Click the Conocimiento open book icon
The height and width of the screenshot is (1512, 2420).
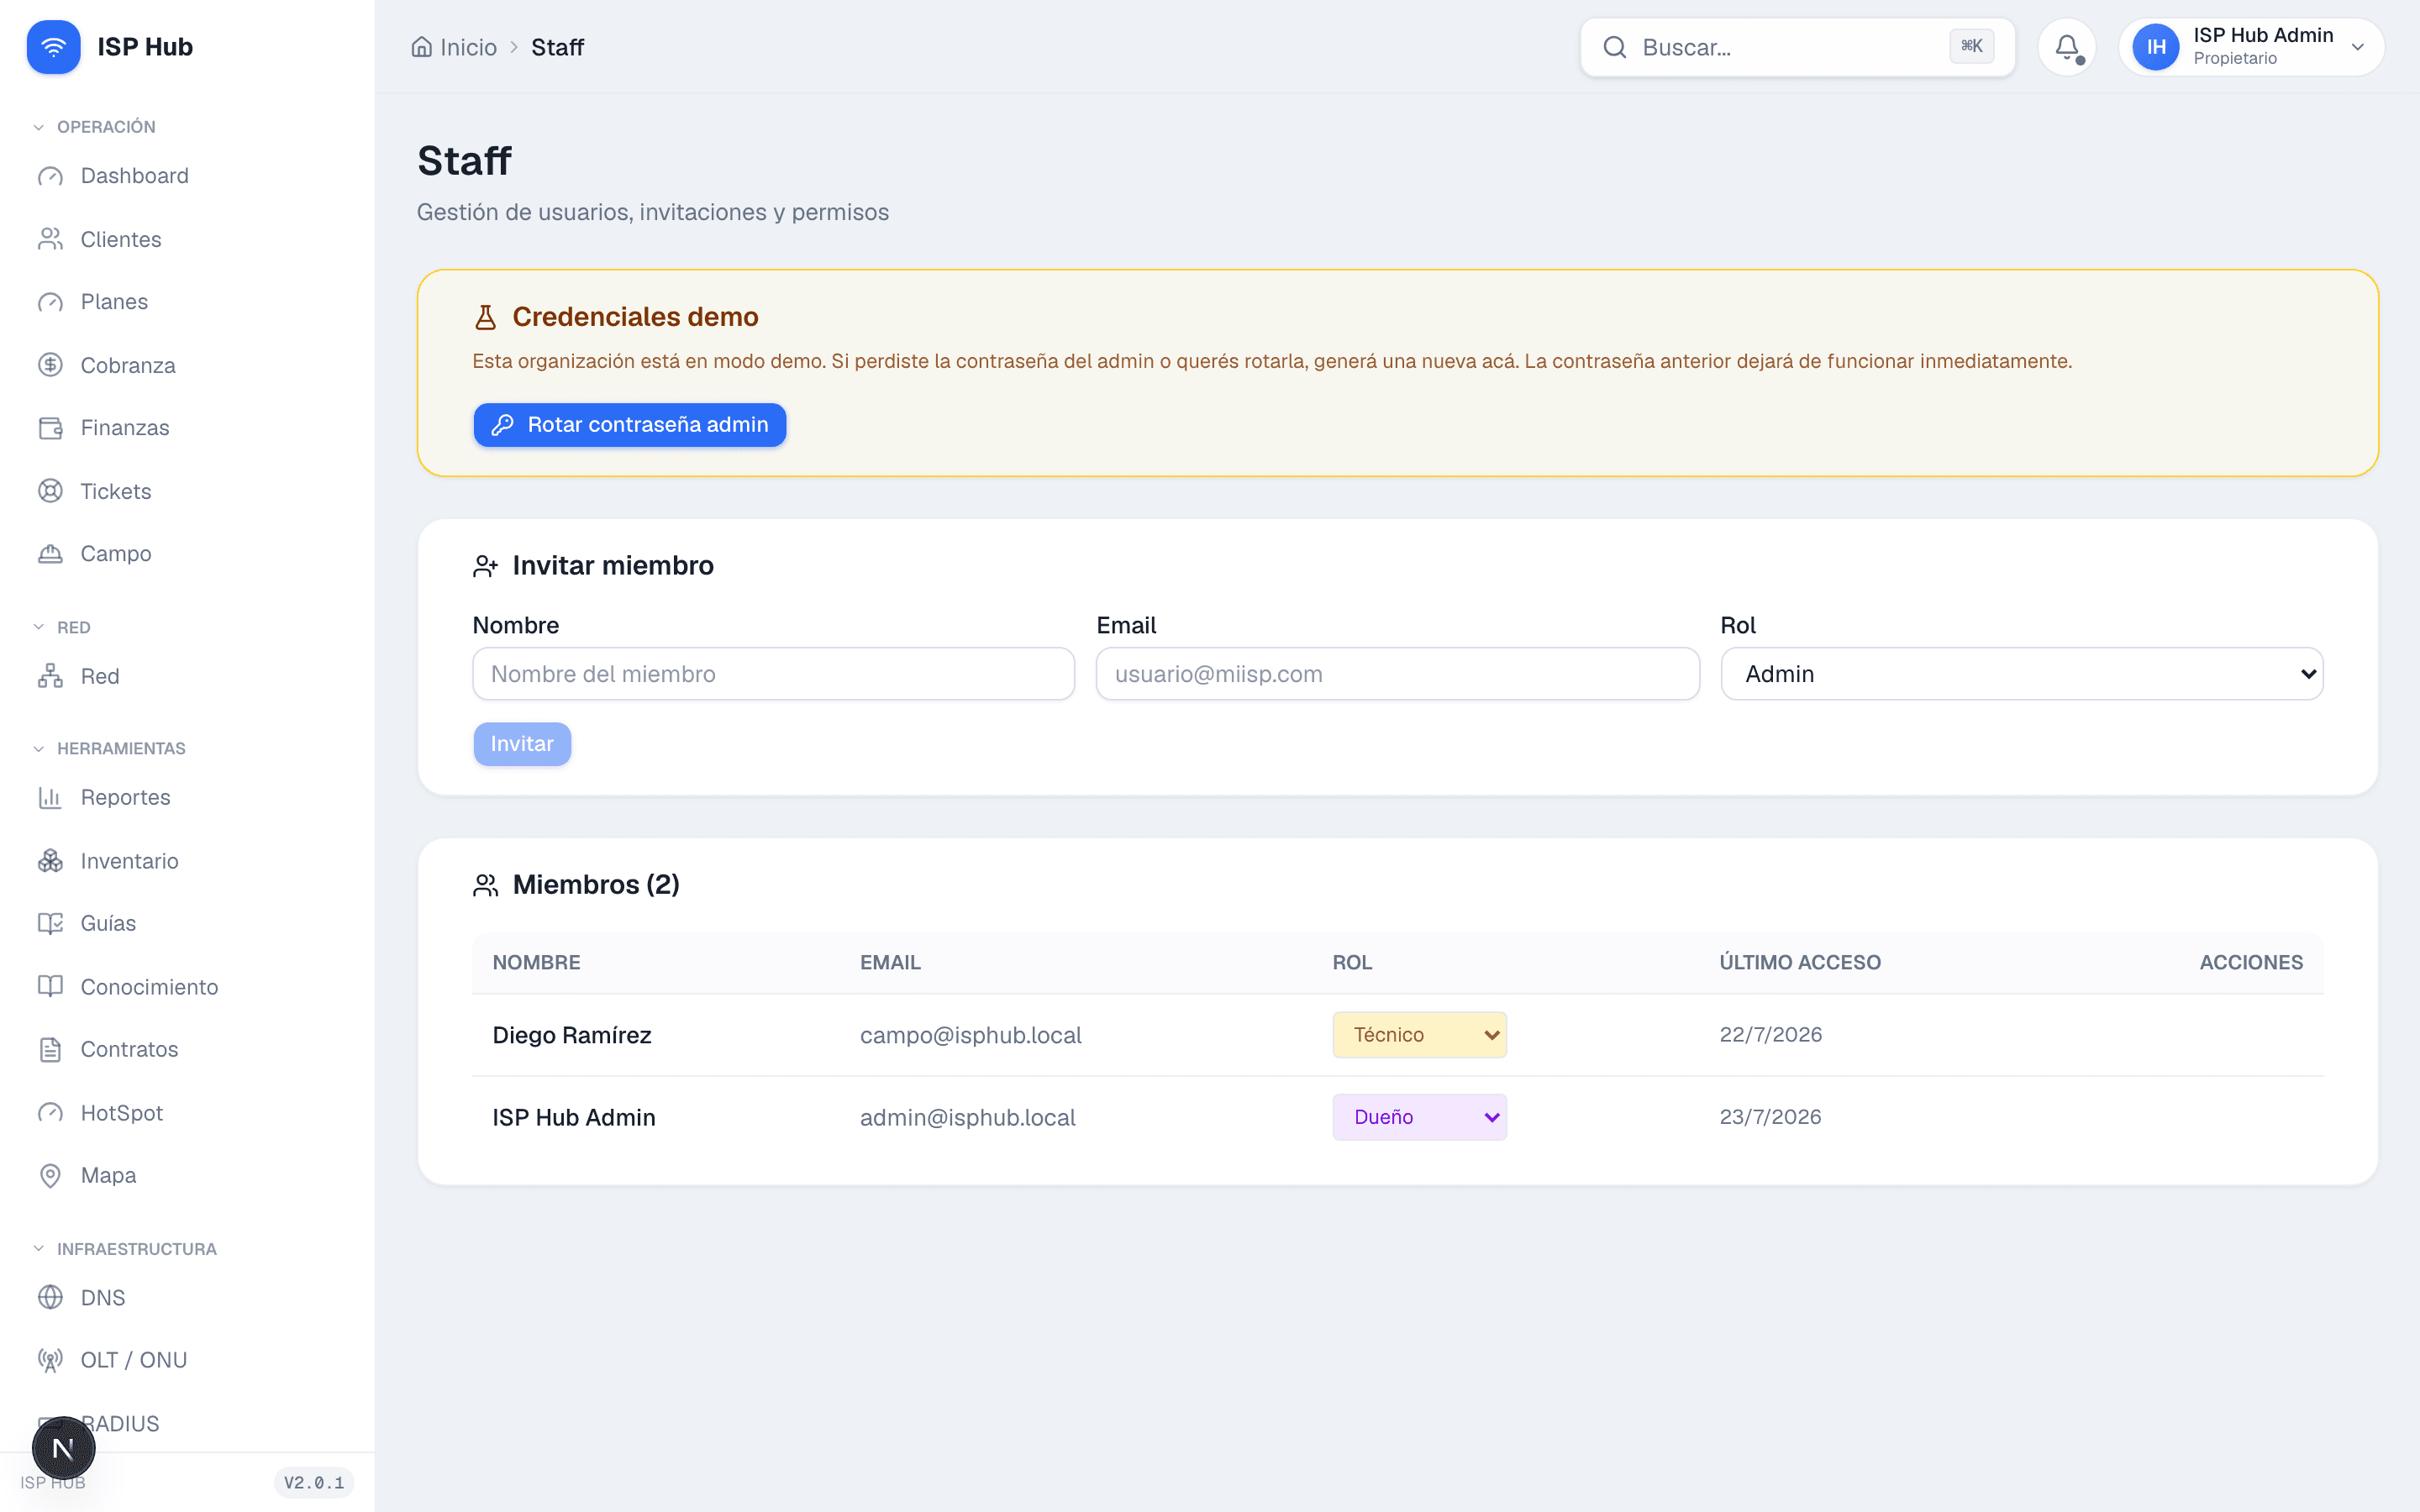click(50, 987)
